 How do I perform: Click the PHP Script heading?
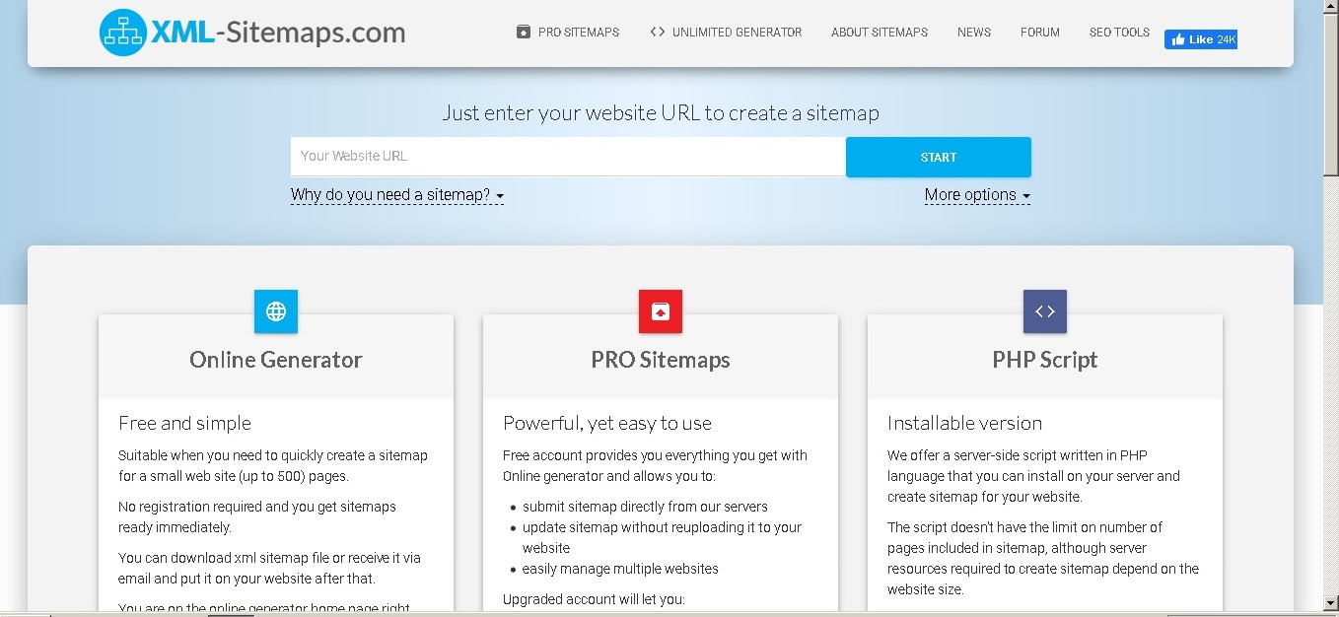[x=1044, y=360]
